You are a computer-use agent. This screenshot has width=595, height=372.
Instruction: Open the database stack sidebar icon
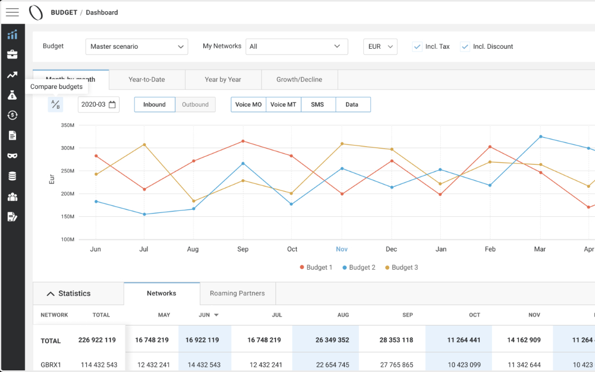click(12, 176)
